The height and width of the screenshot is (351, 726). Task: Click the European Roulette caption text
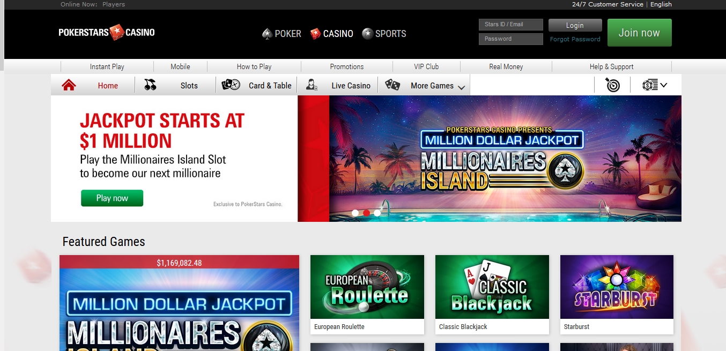339,327
